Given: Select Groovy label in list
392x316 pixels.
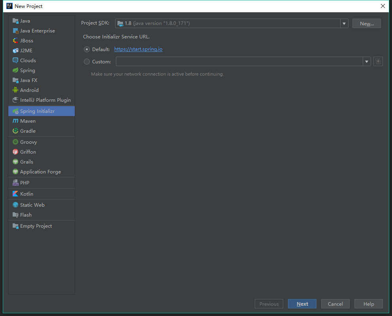Looking at the screenshot, I should point(28,142).
